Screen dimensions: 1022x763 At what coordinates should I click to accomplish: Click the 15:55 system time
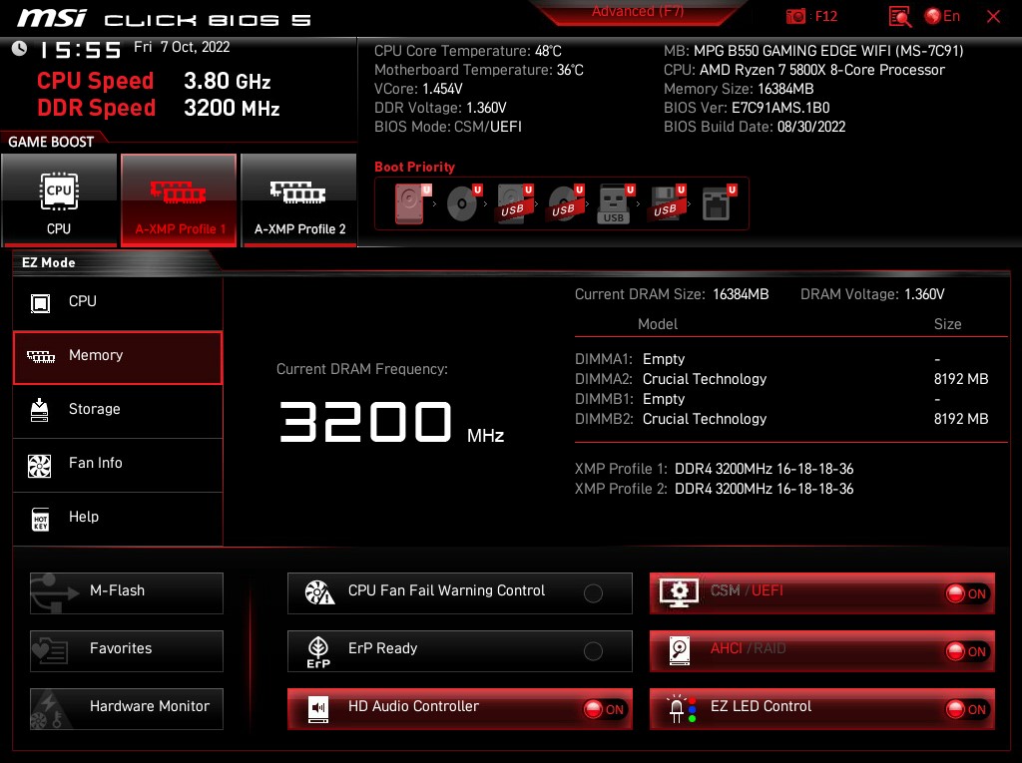coord(81,50)
